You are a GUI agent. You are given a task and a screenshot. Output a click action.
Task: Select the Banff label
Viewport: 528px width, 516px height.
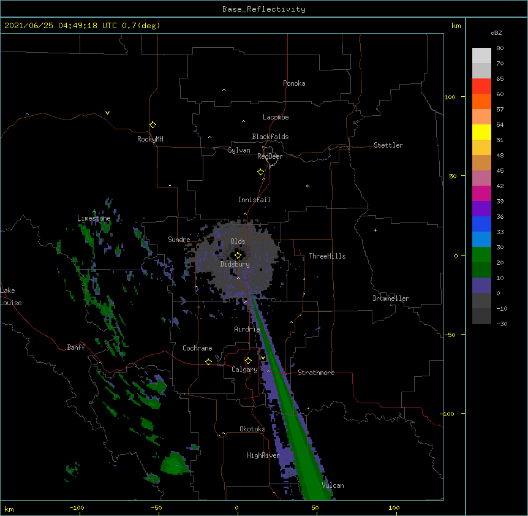[76, 347]
